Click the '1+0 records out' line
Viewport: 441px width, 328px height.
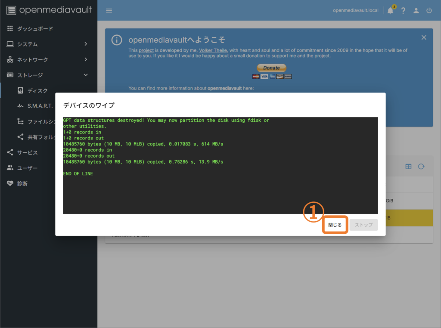pyautogui.click(x=83, y=138)
